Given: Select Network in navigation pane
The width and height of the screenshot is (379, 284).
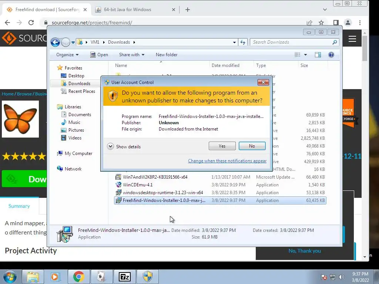Looking at the screenshot, I should [x=69, y=169].
